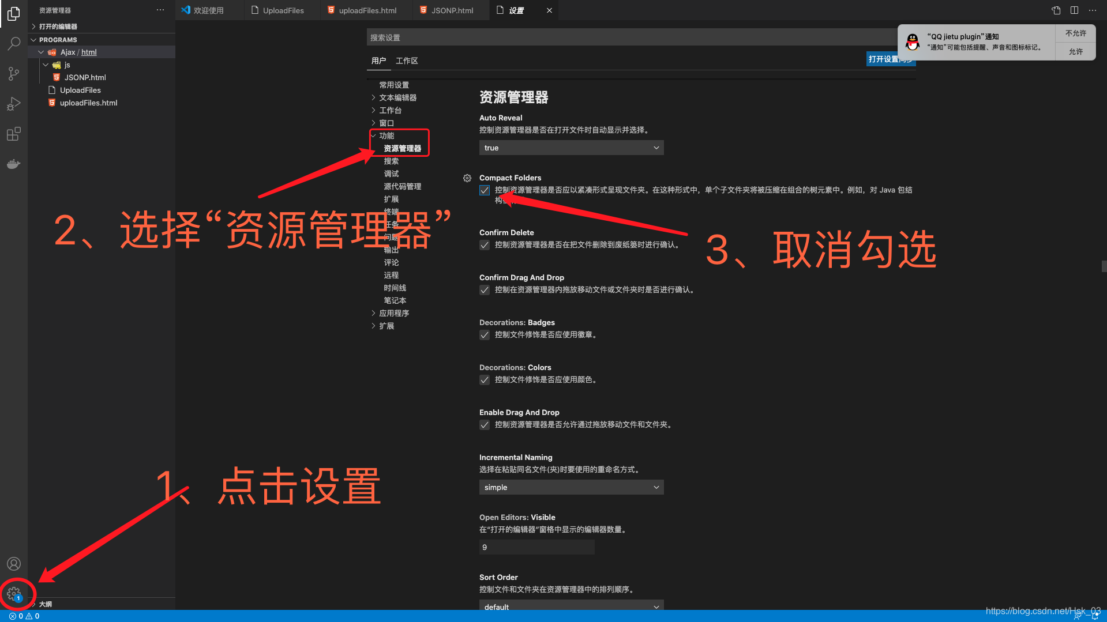
Task: Open Sort Order dropdown showing default
Action: click(571, 605)
